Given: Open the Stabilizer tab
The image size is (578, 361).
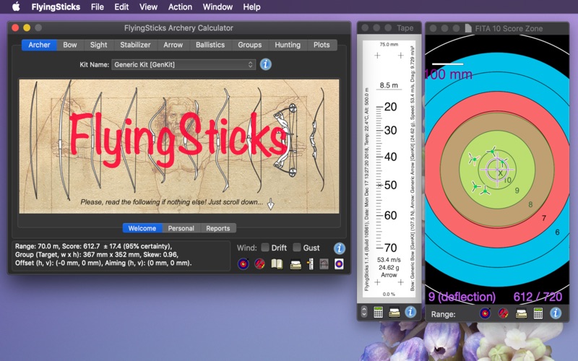Looking at the screenshot, I should click(x=135, y=45).
